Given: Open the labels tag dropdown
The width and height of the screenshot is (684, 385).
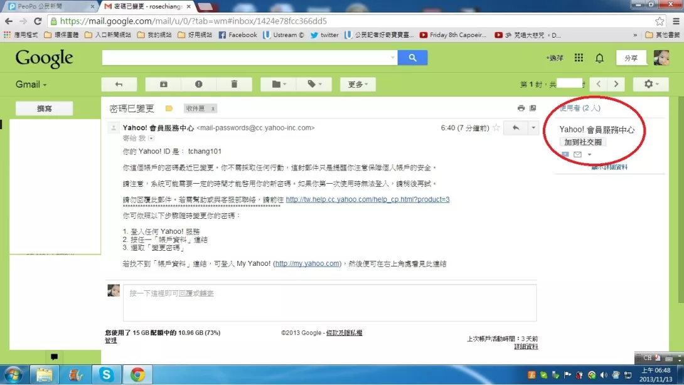Looking at the screenshot, I should point(314,84).
